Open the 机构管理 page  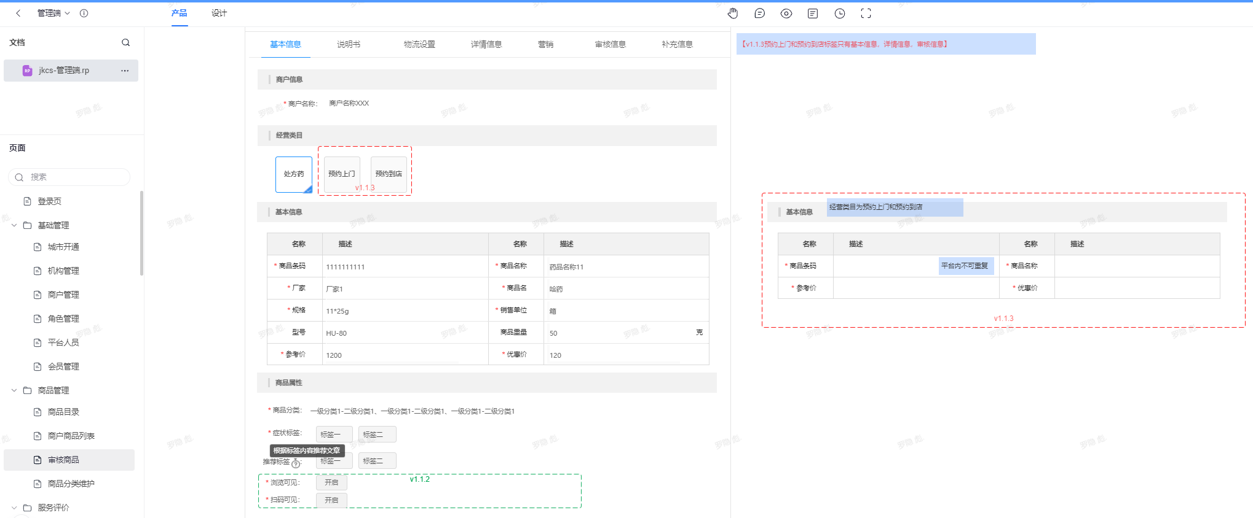(x=63, y=271)
